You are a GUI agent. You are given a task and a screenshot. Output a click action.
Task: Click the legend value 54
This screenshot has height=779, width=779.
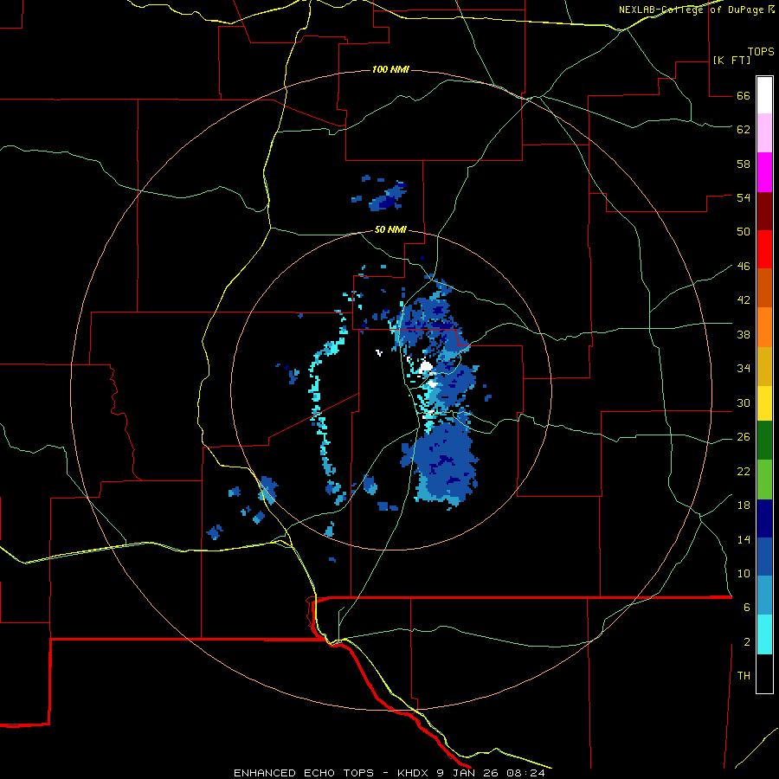pos(744,197)
